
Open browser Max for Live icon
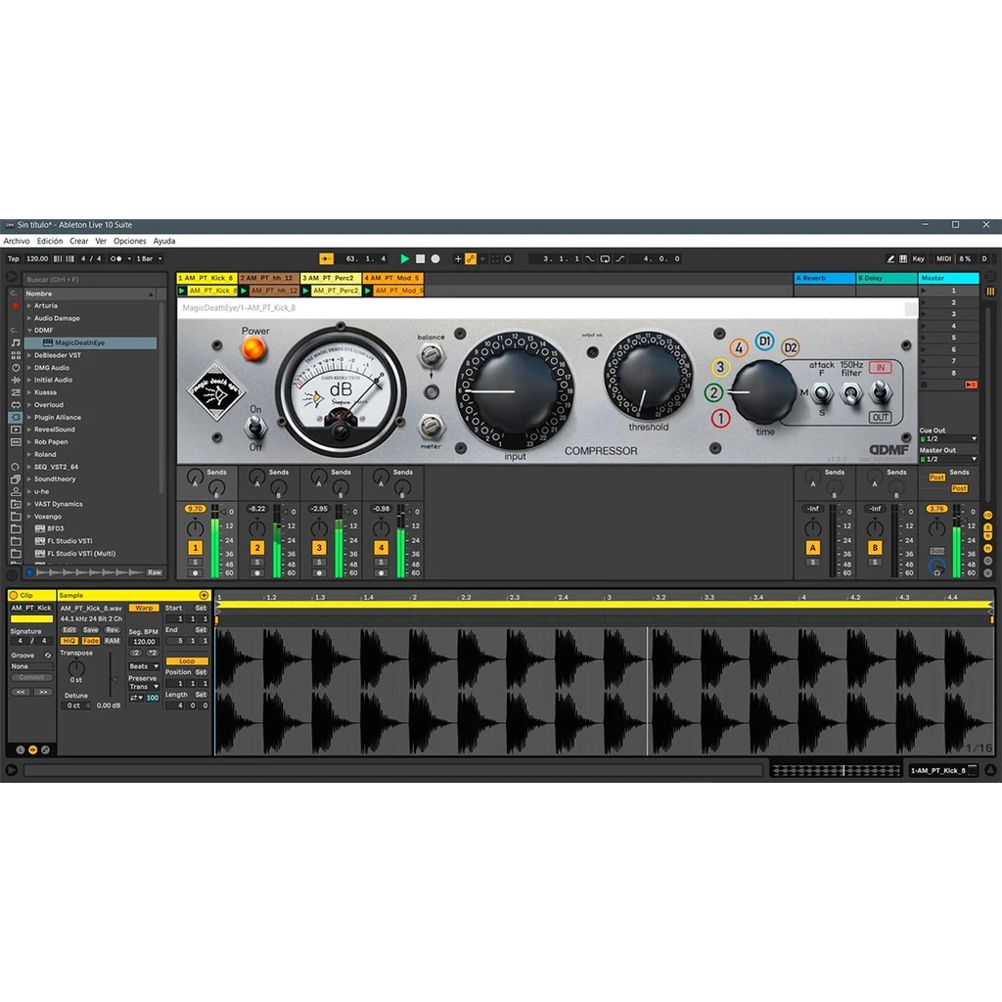pos(16,404)
